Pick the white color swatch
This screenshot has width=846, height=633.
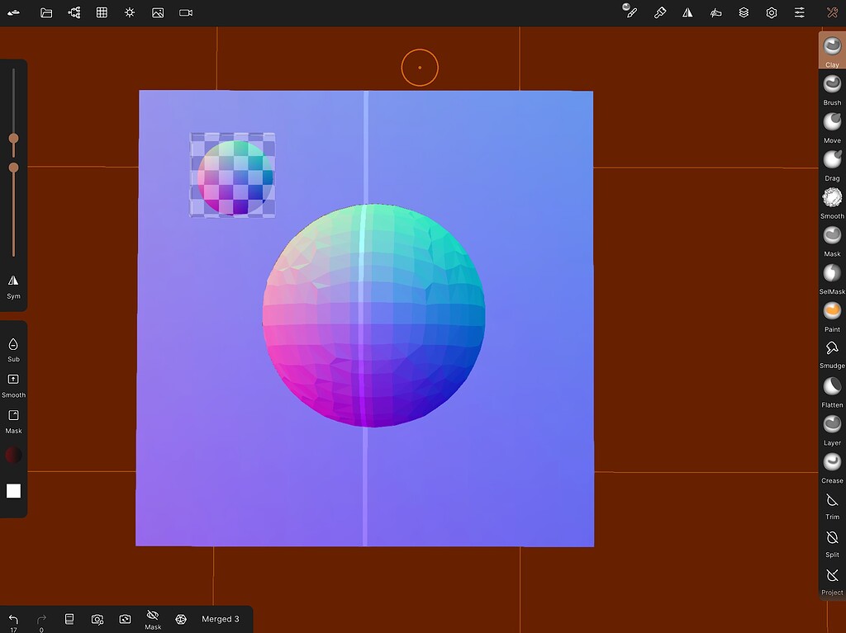13,490
